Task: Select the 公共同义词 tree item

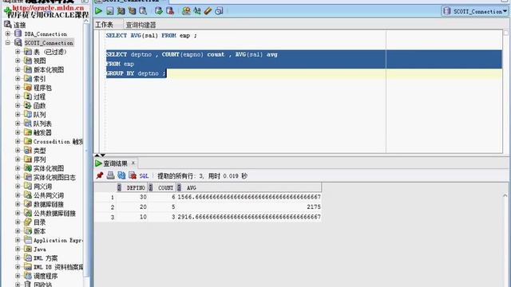Action: [x=49, y=195]
